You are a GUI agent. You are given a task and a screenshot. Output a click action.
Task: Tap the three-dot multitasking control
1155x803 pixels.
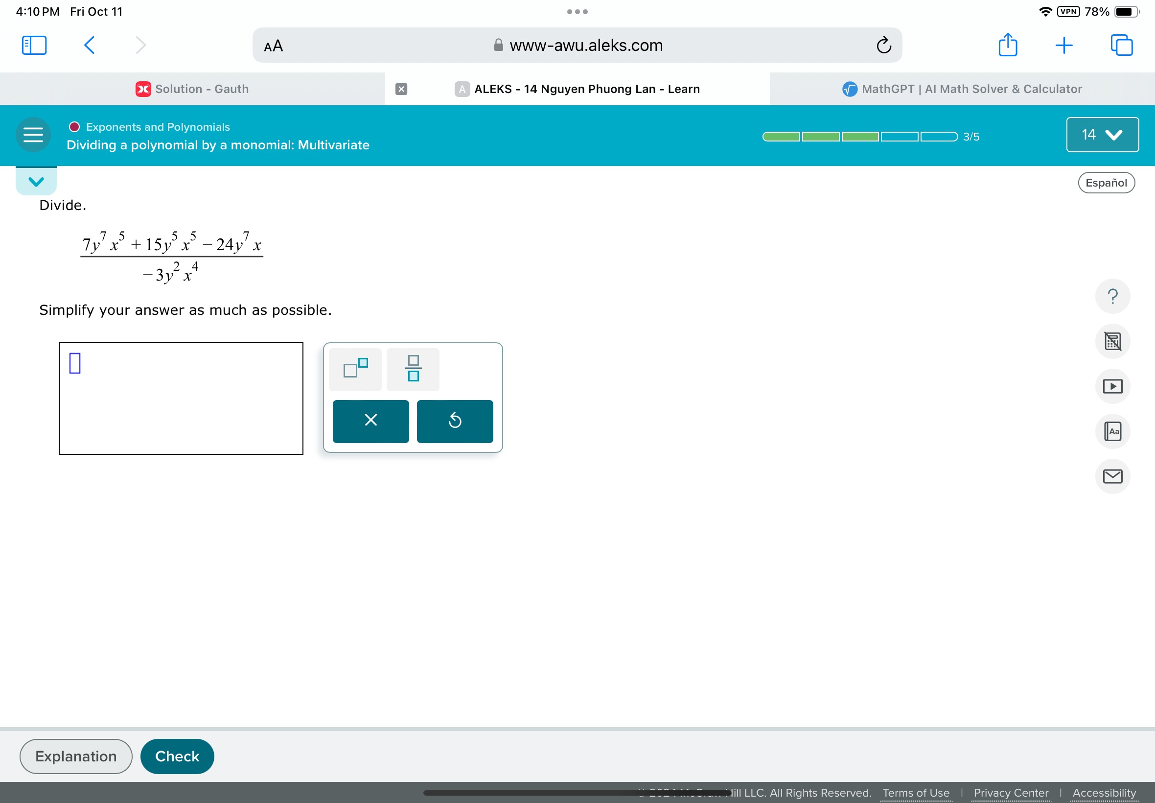click(x=577, y=12)
